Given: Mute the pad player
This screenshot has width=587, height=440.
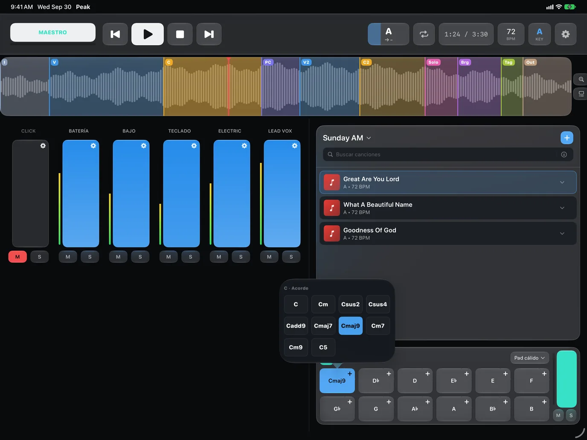Looking at the screenshot, I should click(x=558, y=415).
